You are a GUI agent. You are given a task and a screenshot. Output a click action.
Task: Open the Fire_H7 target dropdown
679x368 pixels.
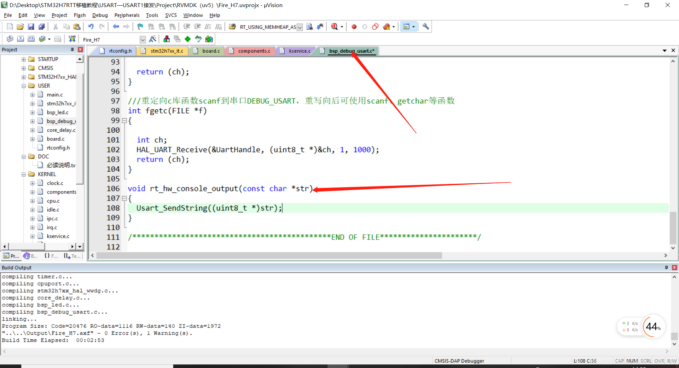coord(143,40)
